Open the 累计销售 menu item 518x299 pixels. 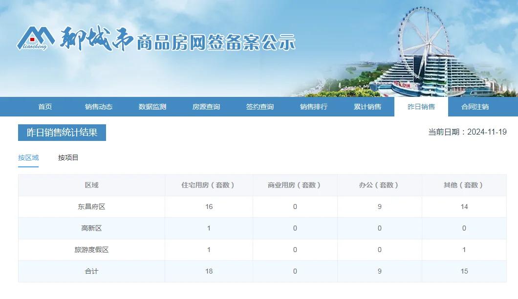point(367,107)
